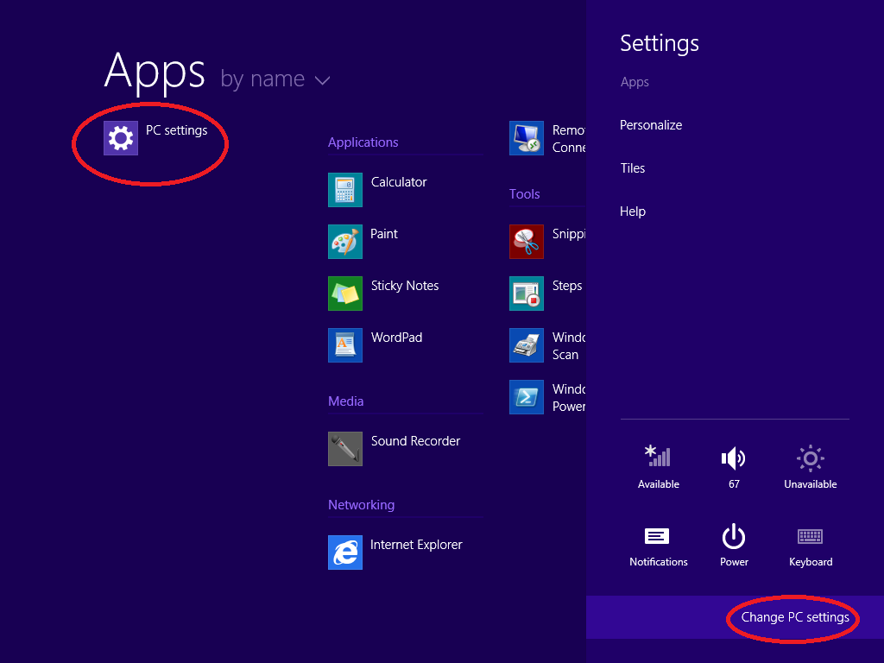Screen dimensions: 884x663
Task: Click the Networking group header
Action: (x=362, y=505)
